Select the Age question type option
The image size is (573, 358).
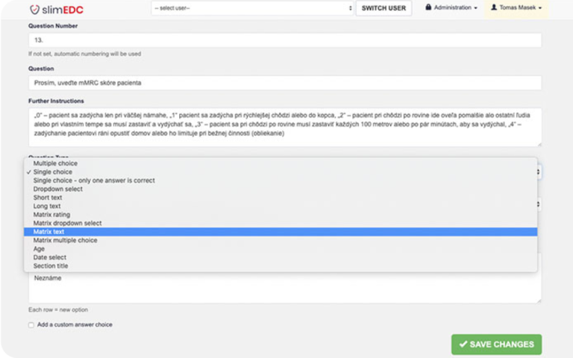[x=281, y=249]
